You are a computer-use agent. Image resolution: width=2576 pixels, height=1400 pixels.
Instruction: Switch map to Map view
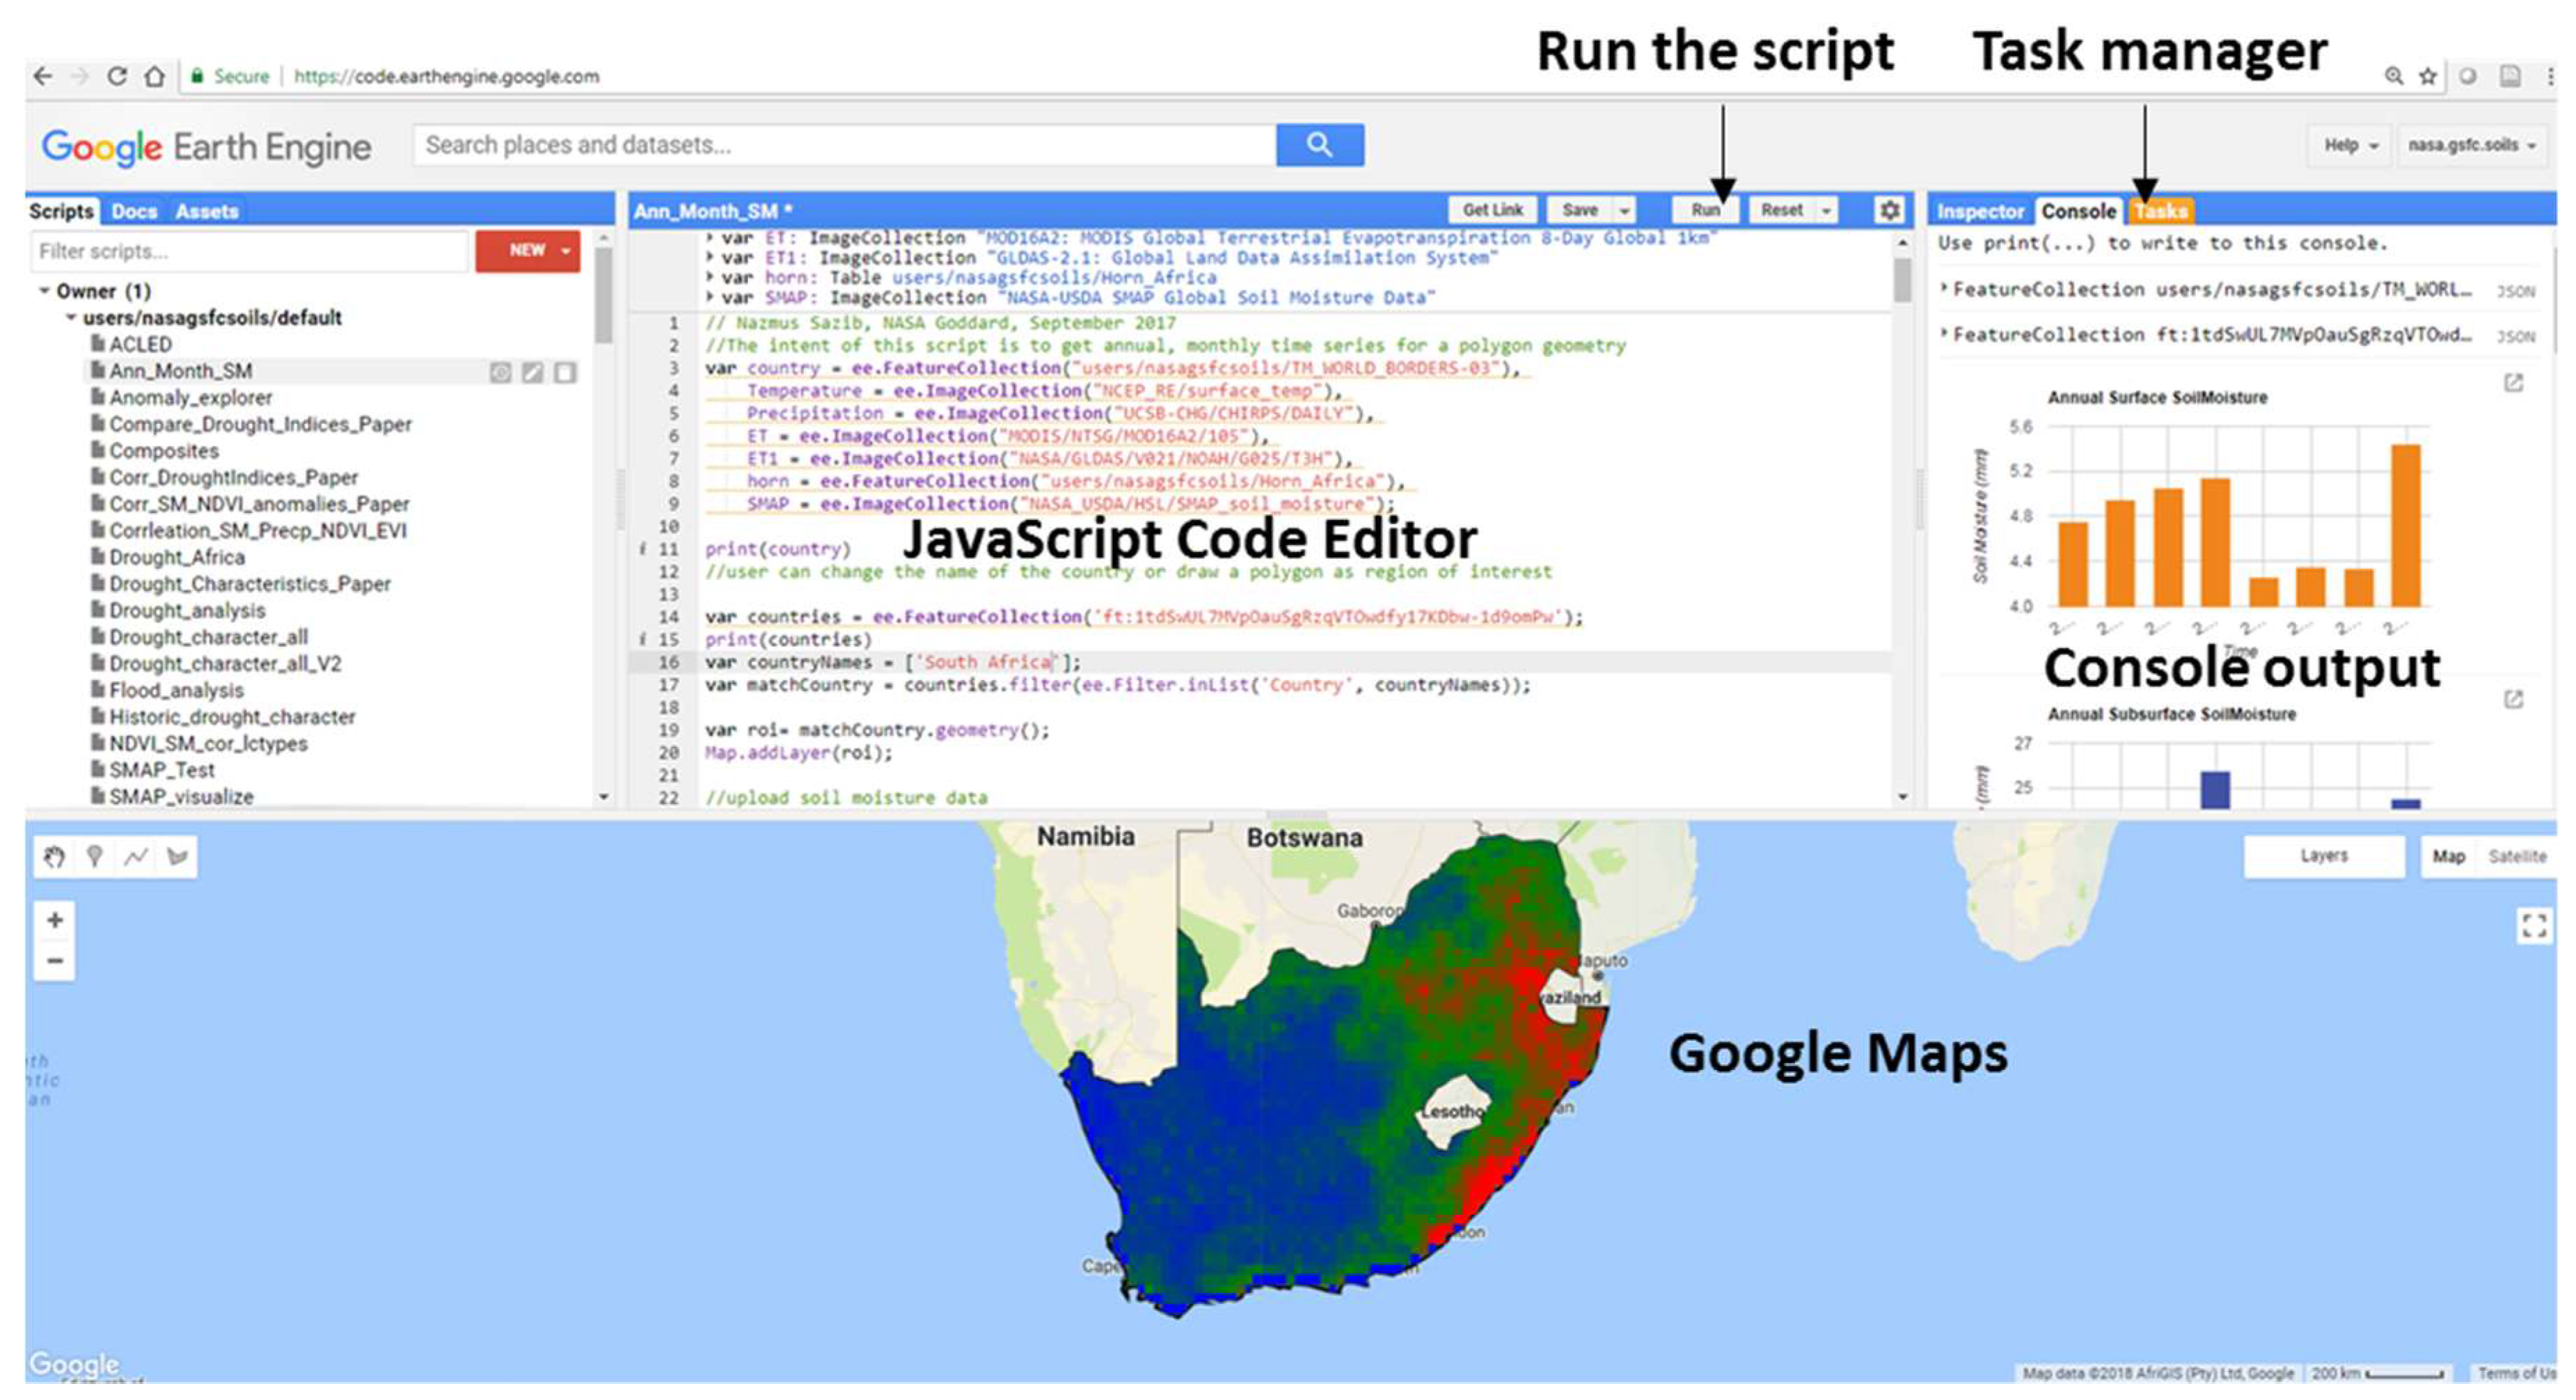(x=2448, y=856)
